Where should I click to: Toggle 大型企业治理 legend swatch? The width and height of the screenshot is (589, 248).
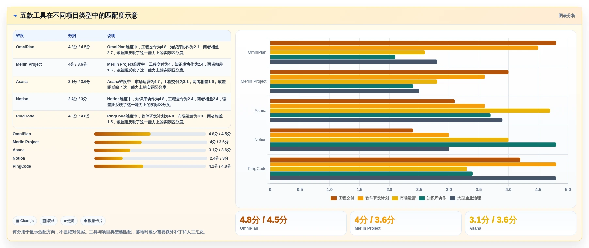(453, 198)
